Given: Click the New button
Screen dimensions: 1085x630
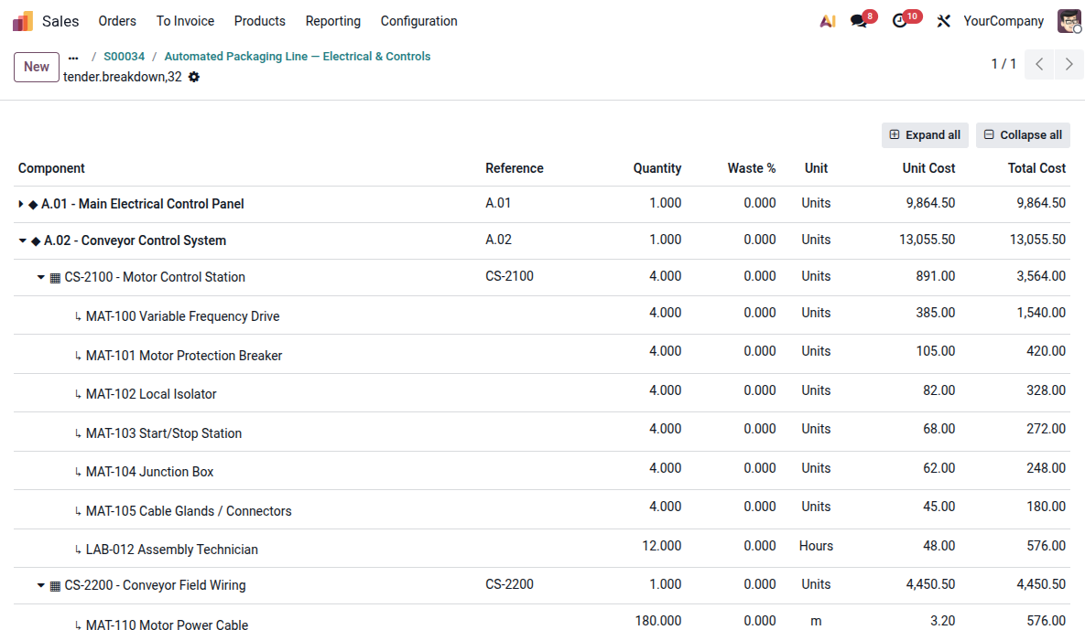Looking at the screenshot, I should (37, 67).
